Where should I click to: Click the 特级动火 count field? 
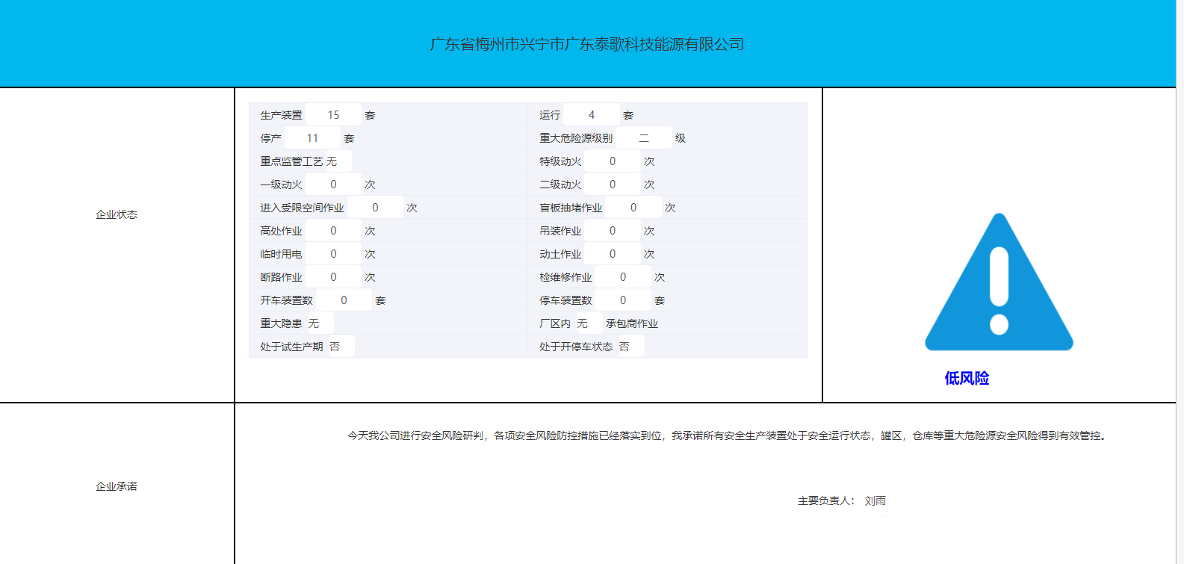613,161
